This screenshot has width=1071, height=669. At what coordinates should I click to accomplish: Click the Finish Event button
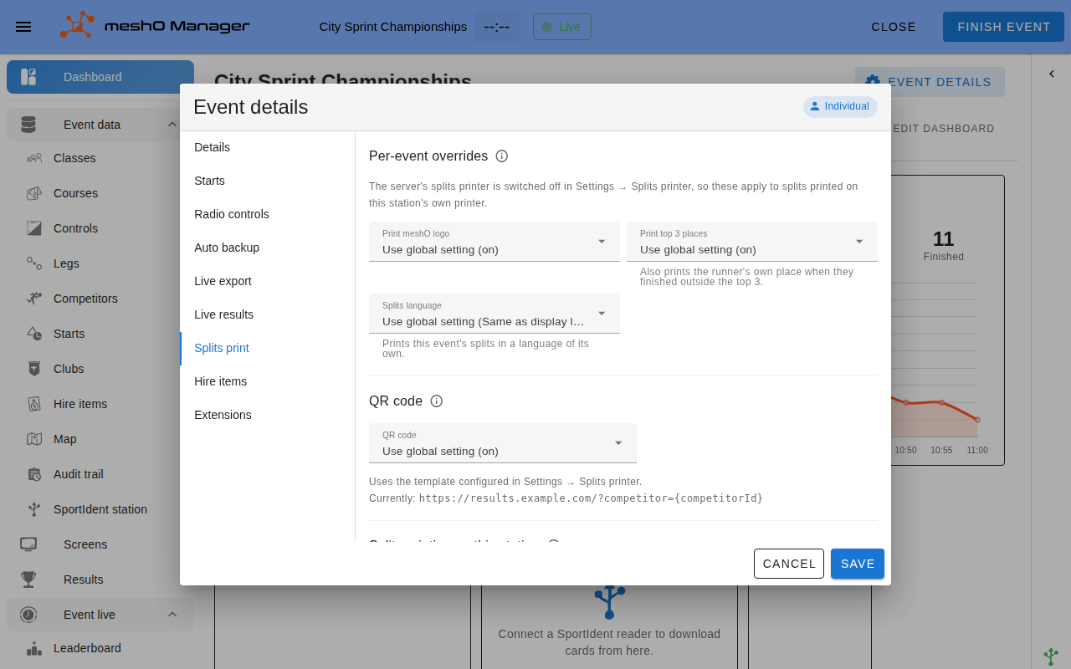click(x=1004, y=27)
